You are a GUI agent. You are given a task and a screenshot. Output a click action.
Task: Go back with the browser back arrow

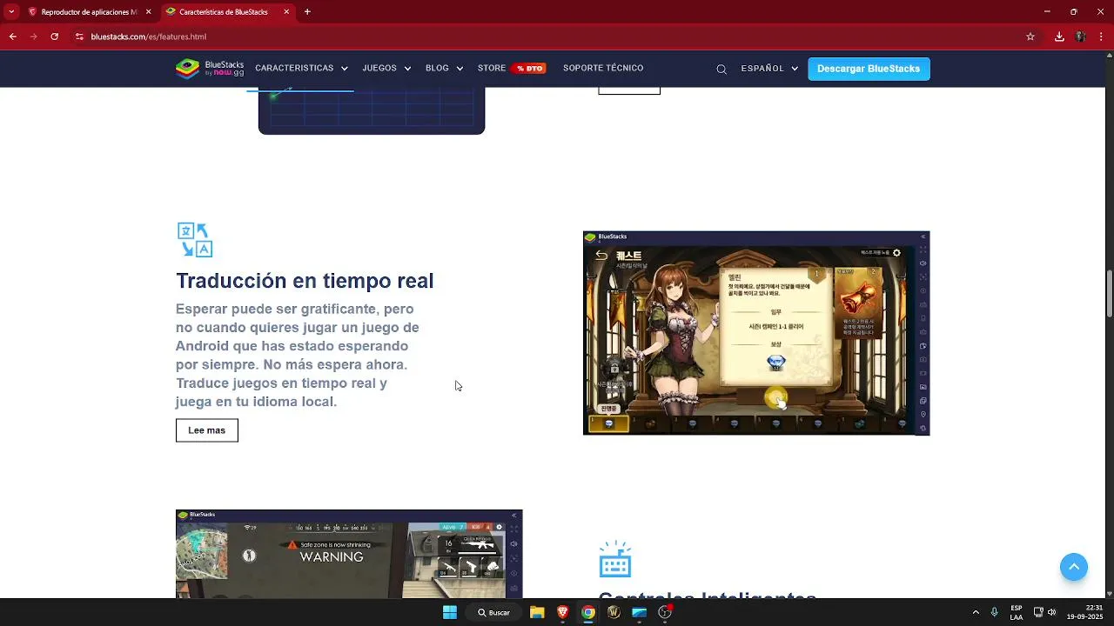(x=12, y=37)
